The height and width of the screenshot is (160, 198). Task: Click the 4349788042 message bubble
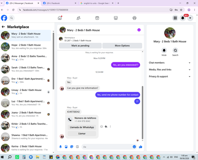[73, 112]
